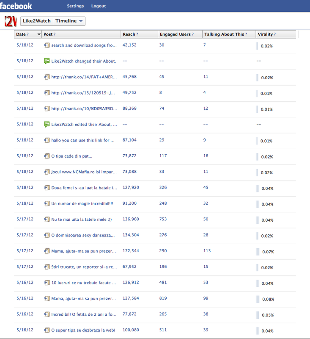Click the Like2Watch page button

[x=37, y=21]
